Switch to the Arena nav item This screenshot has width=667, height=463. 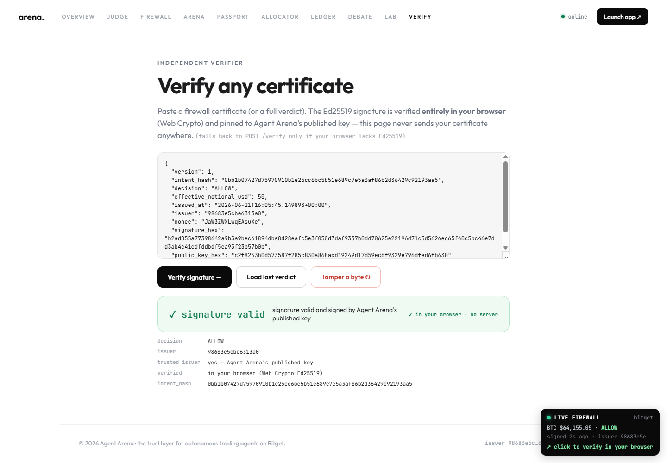click(194, 17)
